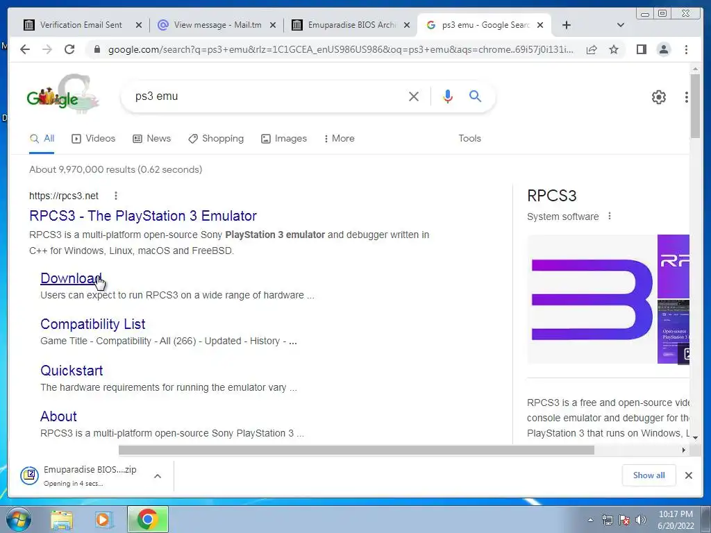Click the Google doodle logo
Viewport: 711px width, 533px height.
(x=62, y=94)
